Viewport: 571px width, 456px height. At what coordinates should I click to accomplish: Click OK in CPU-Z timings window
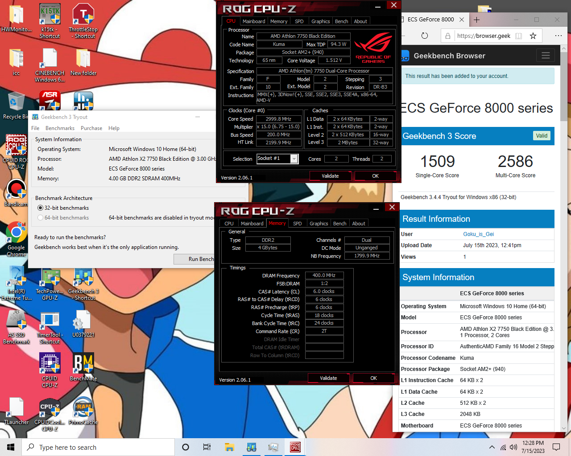(373, 378)
